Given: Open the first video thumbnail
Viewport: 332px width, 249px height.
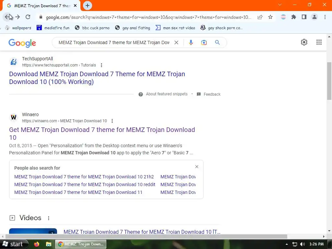Looking at the screenshot, I should [x=33, y=231].
